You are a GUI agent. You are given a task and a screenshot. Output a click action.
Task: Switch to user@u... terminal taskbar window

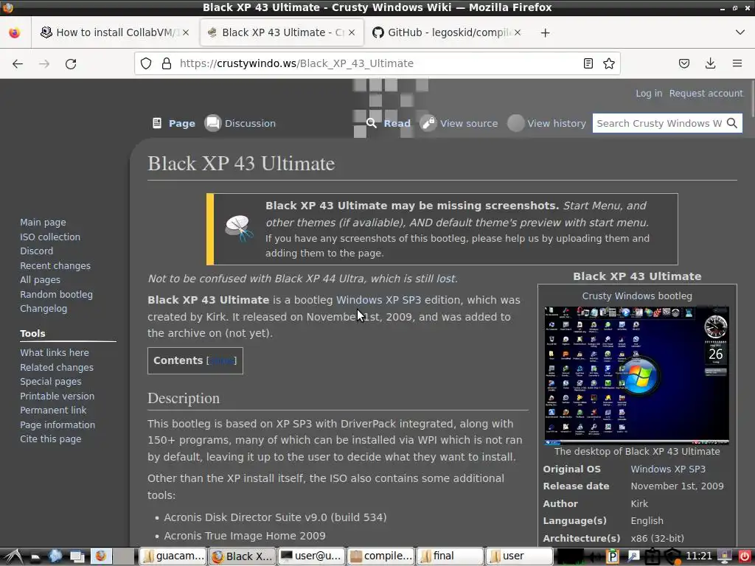point(311,556)
